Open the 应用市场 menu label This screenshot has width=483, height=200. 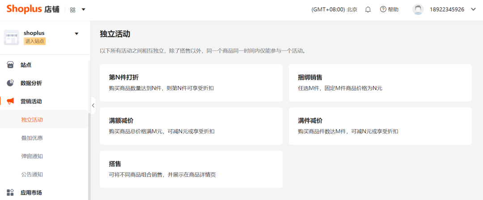coord(31,192)
